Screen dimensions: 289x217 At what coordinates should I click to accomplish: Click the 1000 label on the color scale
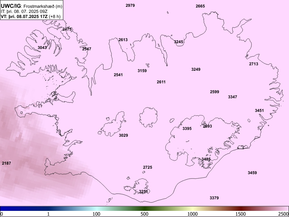[192, 214]
